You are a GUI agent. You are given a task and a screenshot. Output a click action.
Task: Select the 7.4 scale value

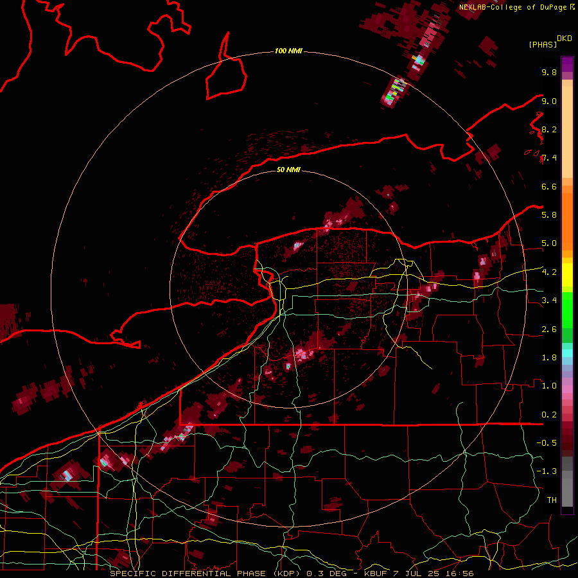click(x=549, y=158)
